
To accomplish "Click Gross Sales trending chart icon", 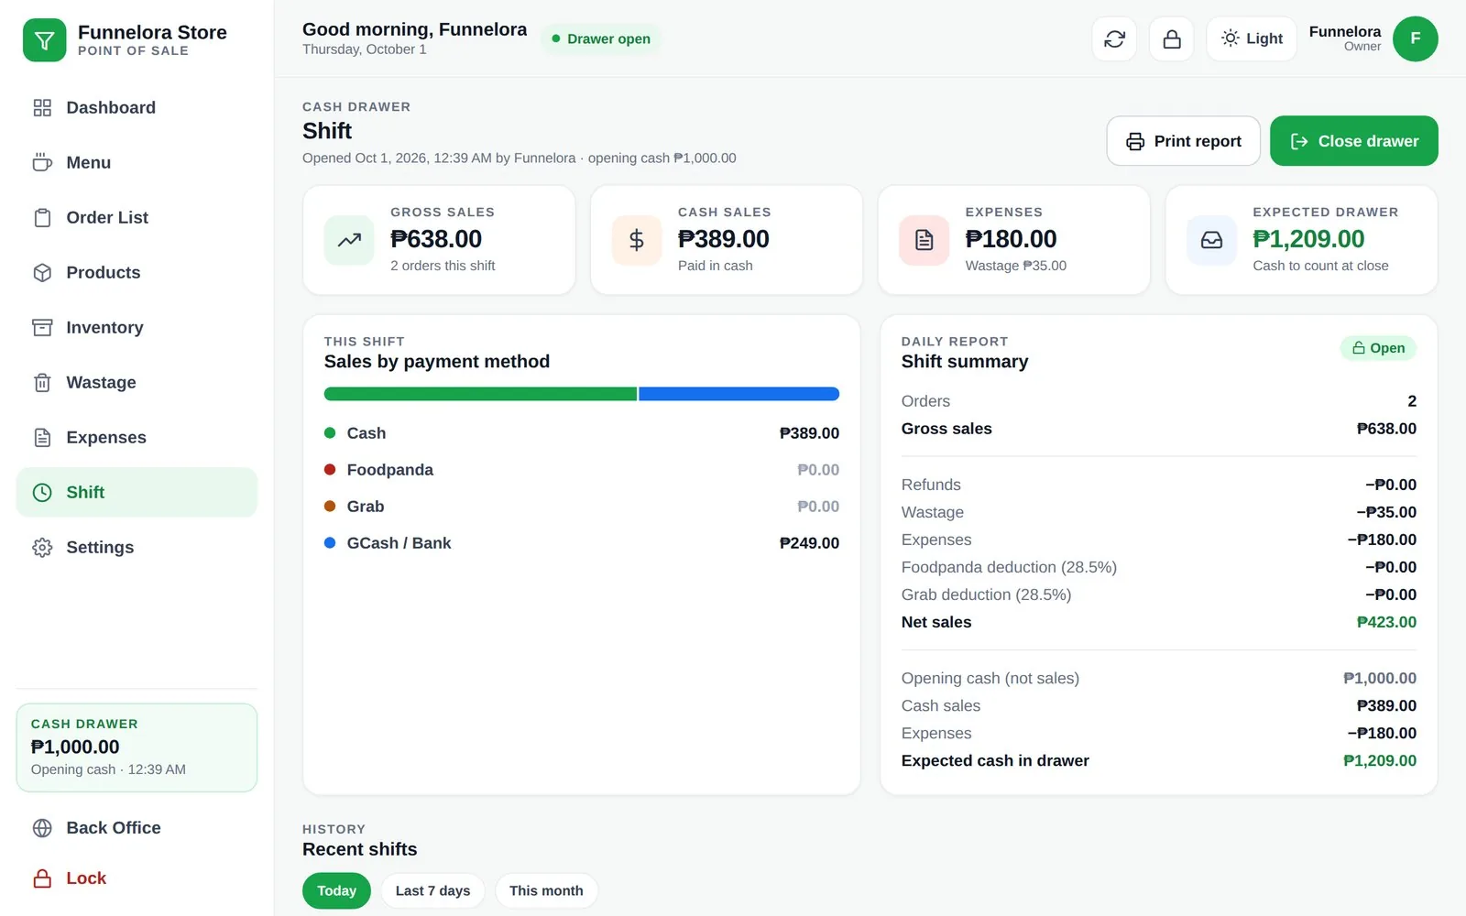I will click(349, 240).
